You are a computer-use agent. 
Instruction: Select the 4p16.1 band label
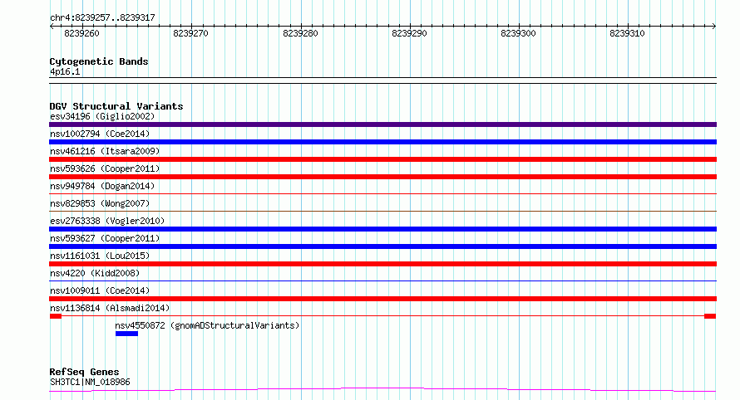(65, 72)
